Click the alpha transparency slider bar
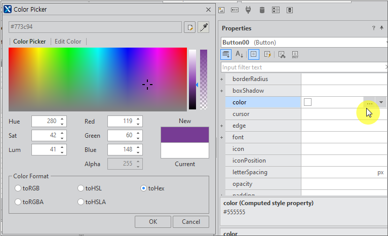 pos(204,79)
